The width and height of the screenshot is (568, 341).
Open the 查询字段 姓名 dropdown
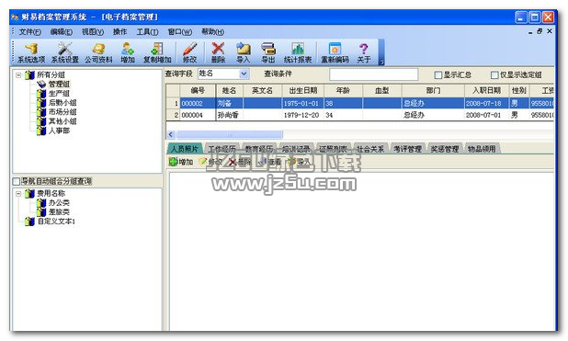[x=244, y=74]
